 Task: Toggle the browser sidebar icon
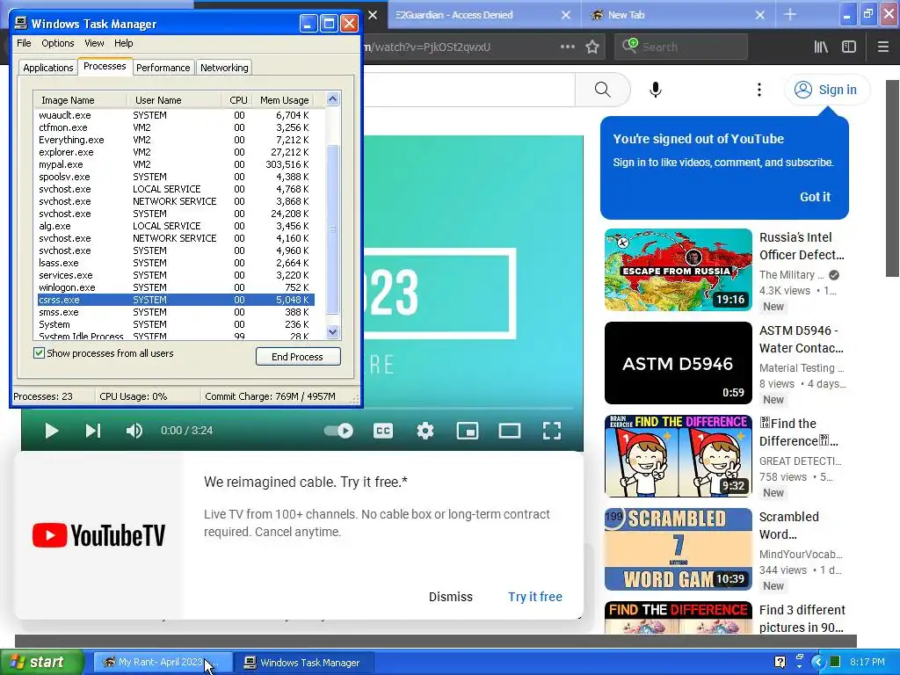[x=849, y=47]
